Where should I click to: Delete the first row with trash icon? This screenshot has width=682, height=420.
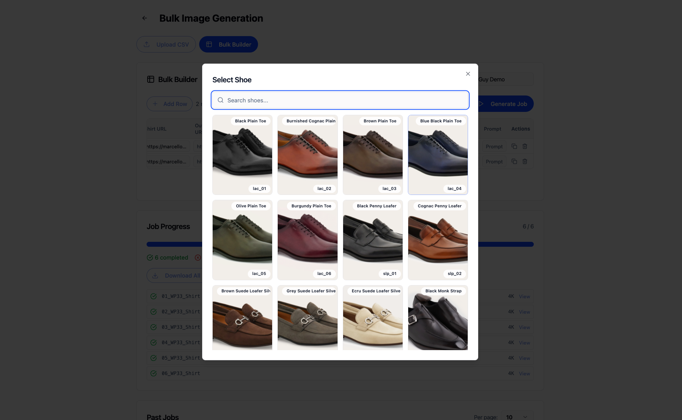[525, 146]
